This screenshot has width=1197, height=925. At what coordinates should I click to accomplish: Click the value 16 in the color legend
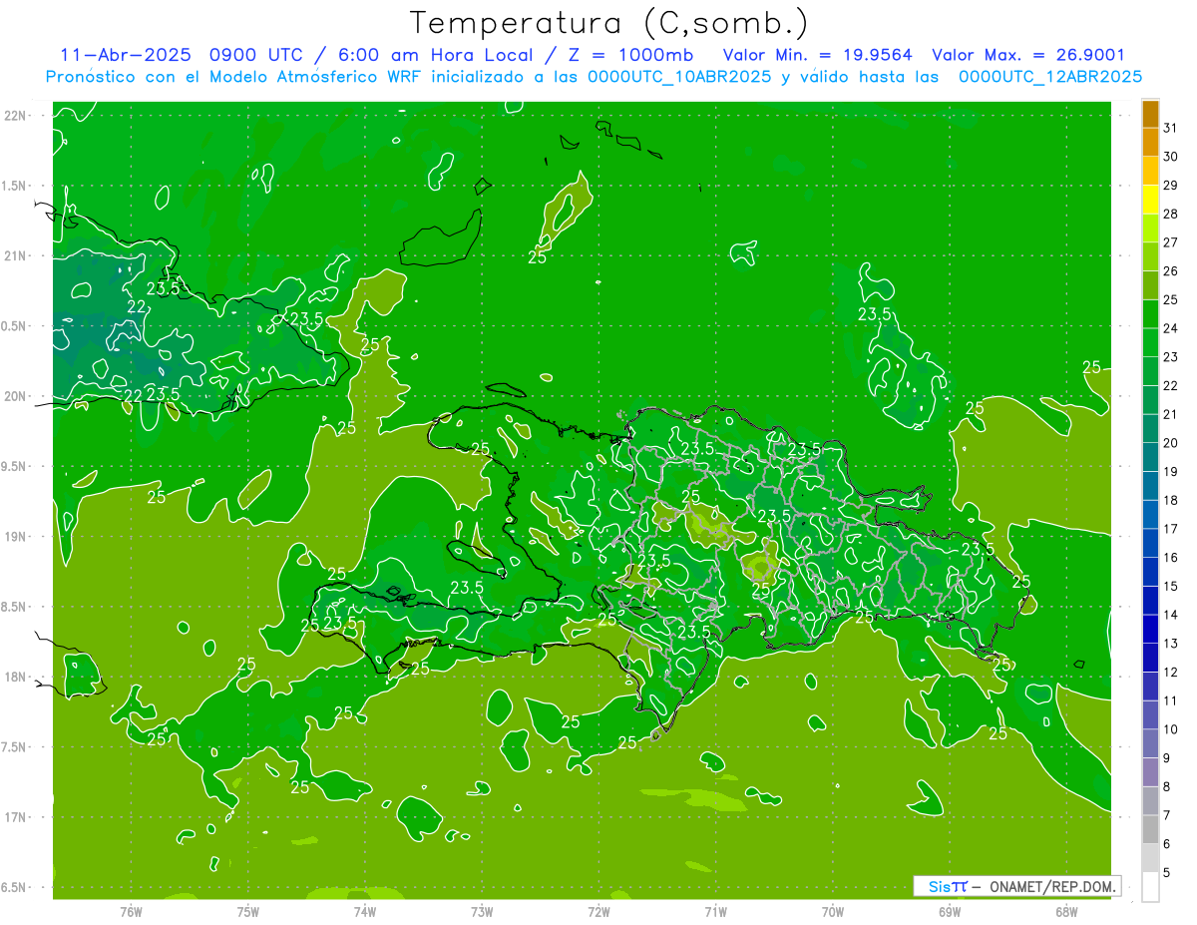click(x=1171, y=558)
